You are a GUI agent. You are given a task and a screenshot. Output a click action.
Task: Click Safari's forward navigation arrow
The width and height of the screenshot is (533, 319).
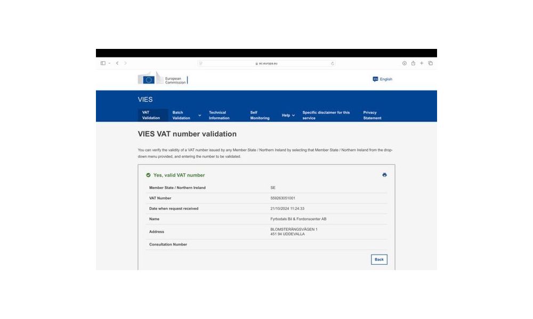pos(126,63)
